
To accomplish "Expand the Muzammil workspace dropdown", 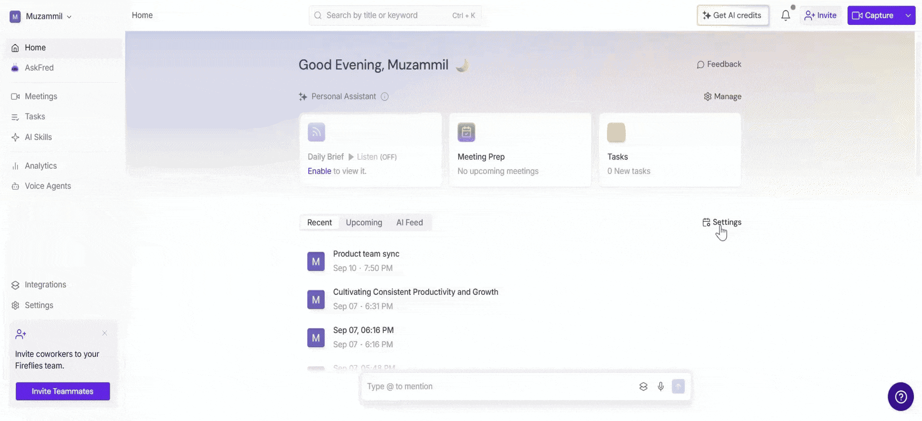I will [69, 17].
